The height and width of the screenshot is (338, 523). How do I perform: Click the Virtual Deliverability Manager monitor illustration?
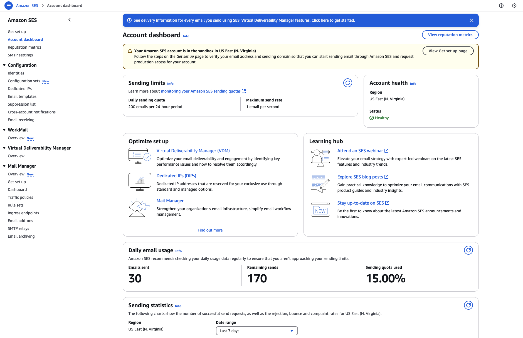140,156
